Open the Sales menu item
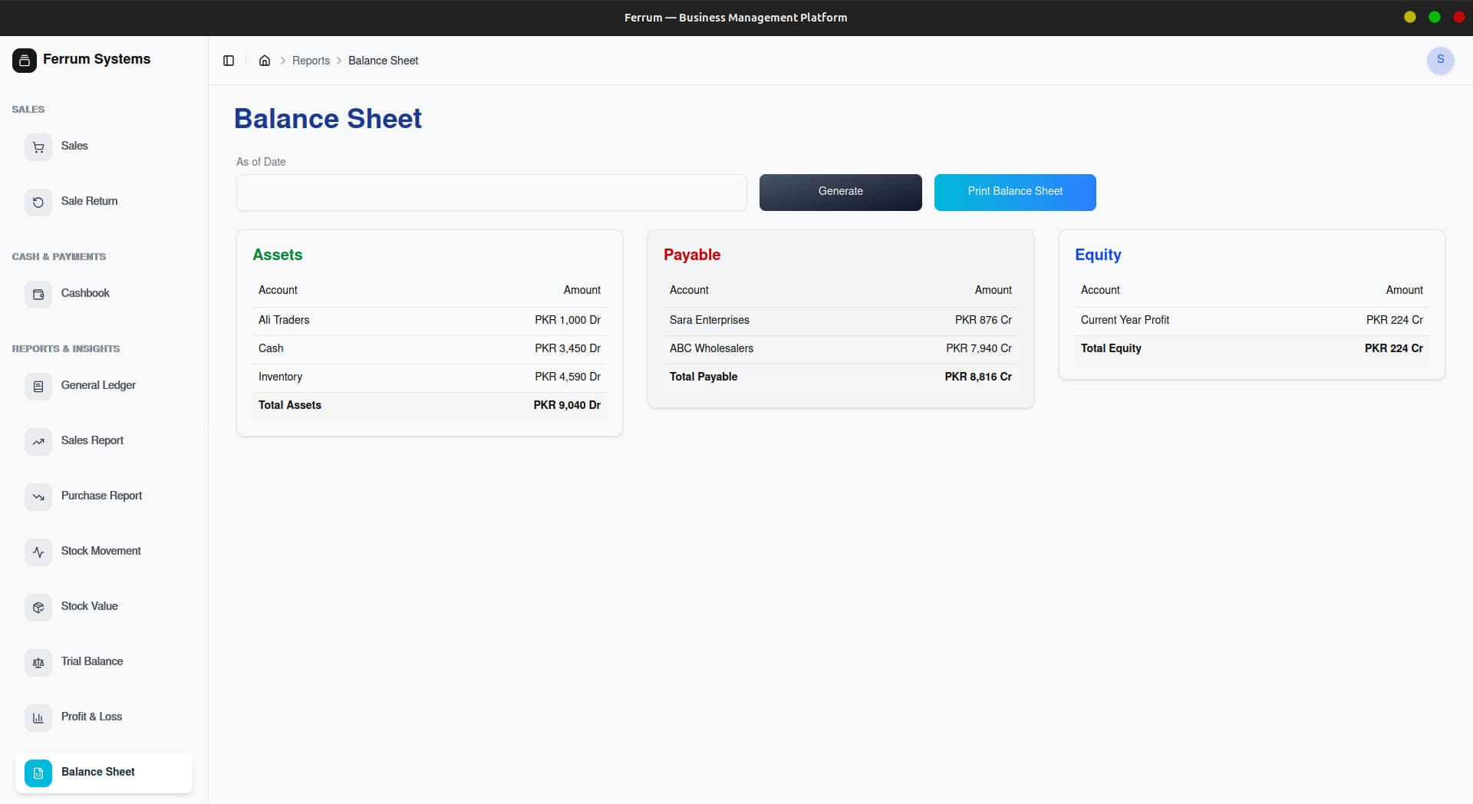The width and height of the screenshot is (1473, 804). [x=104, y=147]
